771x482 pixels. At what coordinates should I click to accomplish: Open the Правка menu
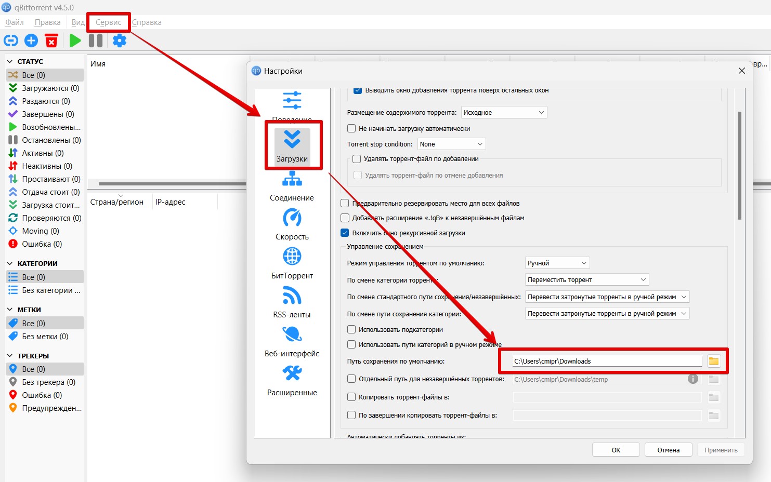click(47, 22)
